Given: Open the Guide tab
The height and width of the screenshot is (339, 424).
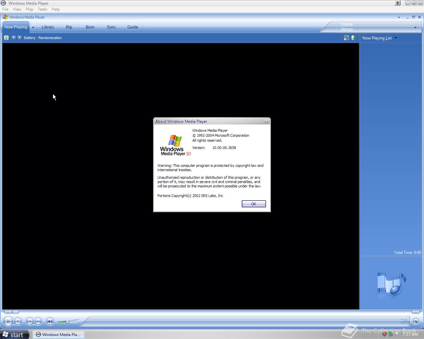Looking at the screenshot, I should point(132,27).
